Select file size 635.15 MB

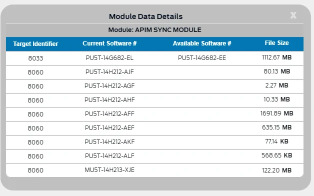(x=277, y=127)
